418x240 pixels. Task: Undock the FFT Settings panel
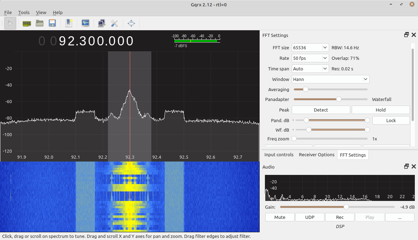(406, 35)
